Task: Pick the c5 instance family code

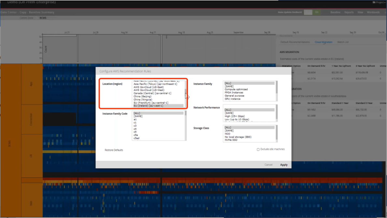Action: pos(135,132)
